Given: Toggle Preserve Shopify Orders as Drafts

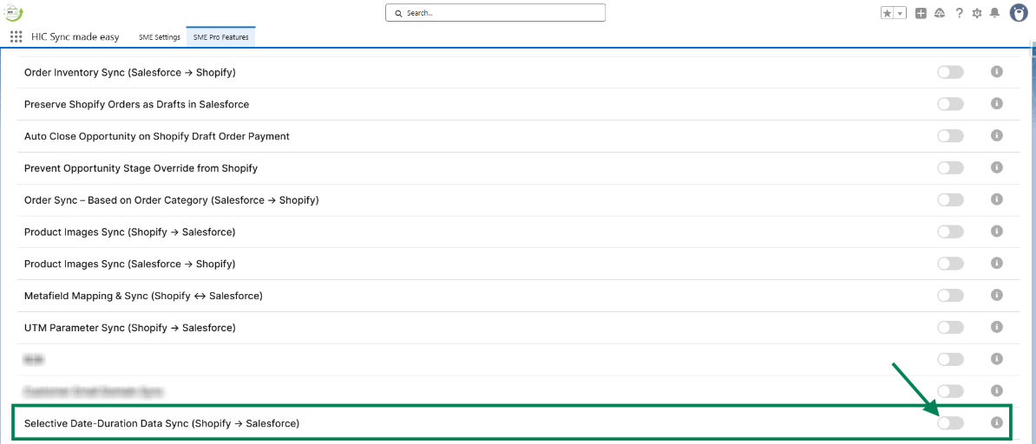Looking at the screenshot, I should coord(950,104).
